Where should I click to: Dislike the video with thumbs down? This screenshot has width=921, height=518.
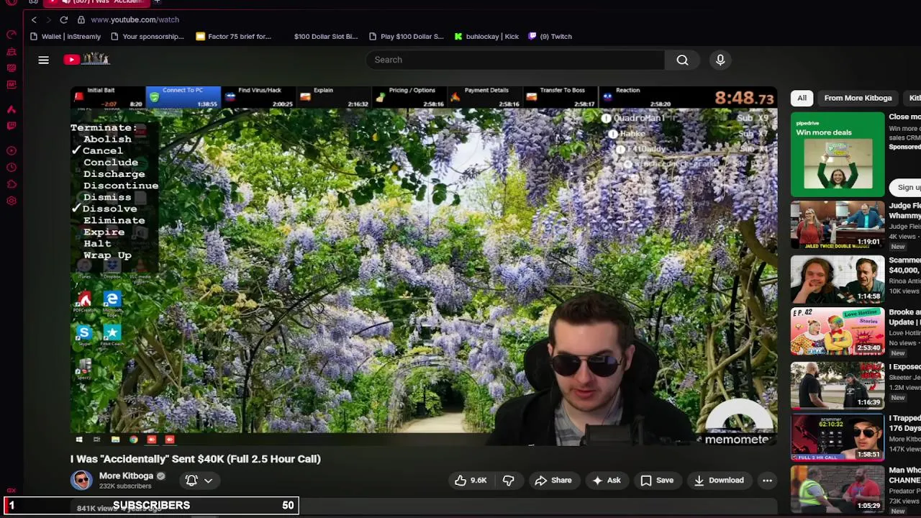coord(508,481)
